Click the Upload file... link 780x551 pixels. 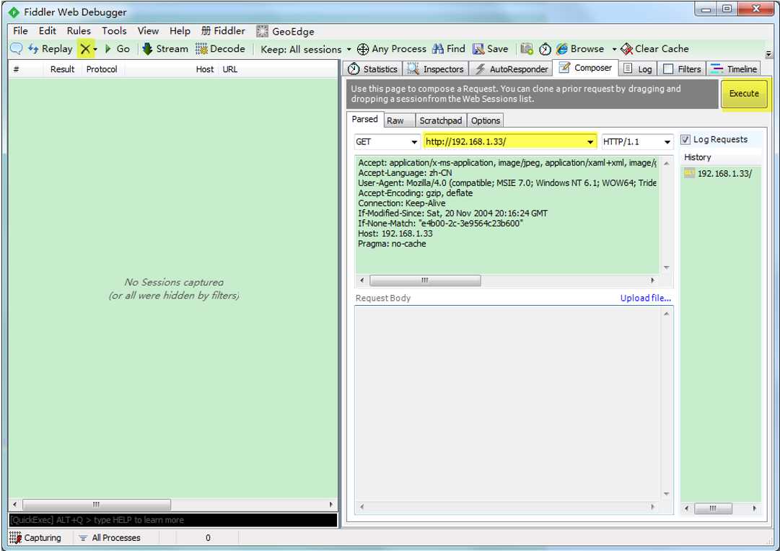tap(646, 298)
